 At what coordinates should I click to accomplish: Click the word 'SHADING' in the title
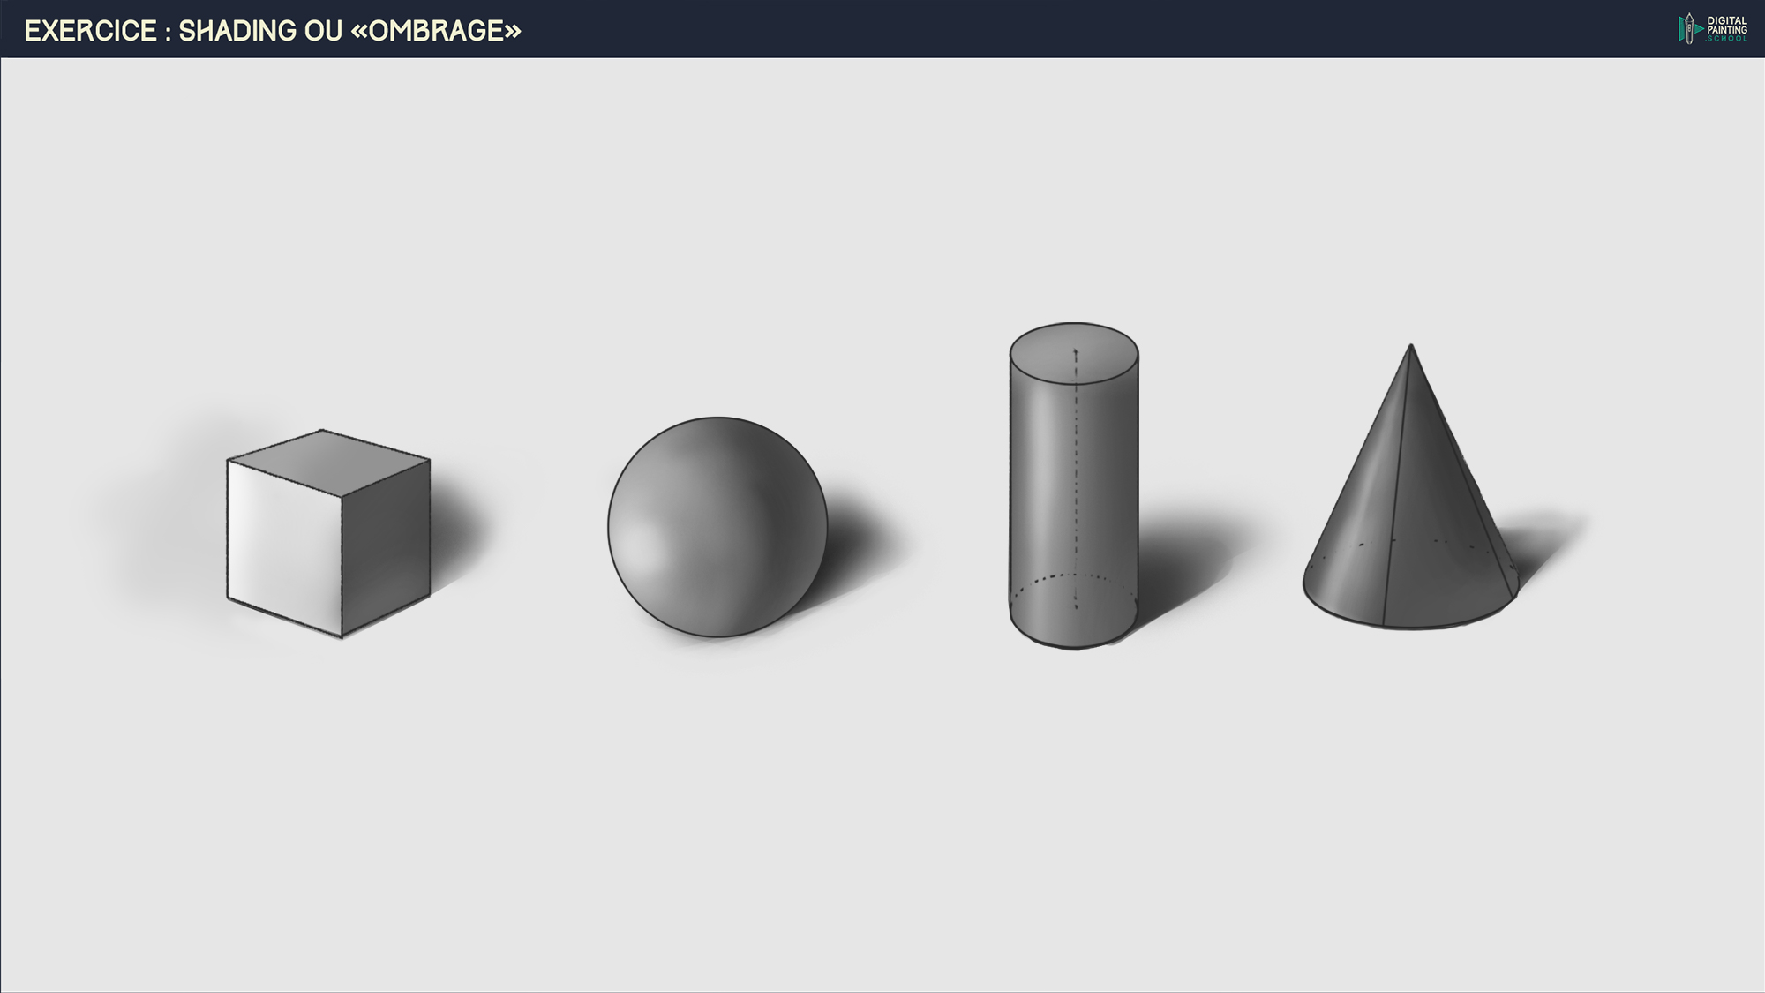(237, 31)
